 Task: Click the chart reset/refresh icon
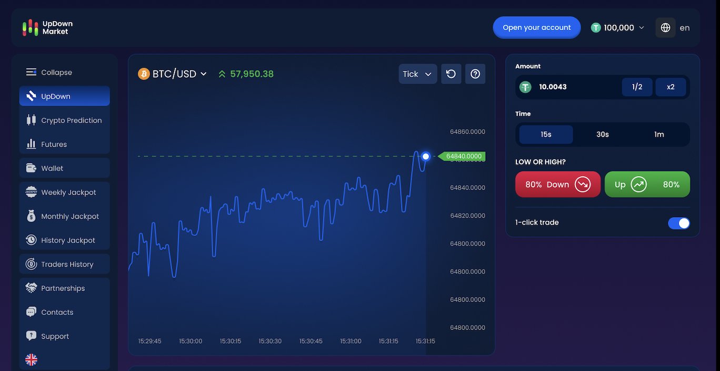tap(451, 74)
